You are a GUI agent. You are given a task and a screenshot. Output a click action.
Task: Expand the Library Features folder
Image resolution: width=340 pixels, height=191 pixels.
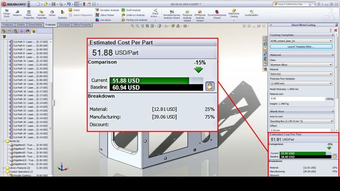(x=3, y=168)
